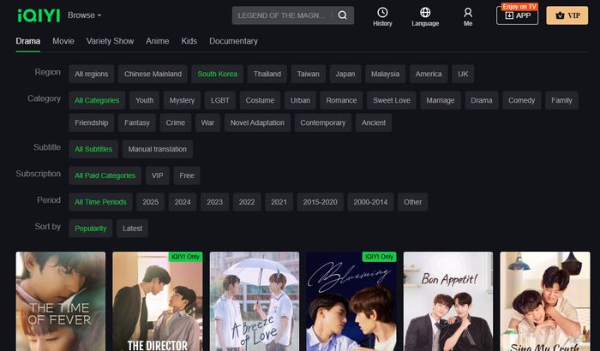Select the Malaysia region
The height and width of the screenshot is (351, 600).
pos(386,74)
